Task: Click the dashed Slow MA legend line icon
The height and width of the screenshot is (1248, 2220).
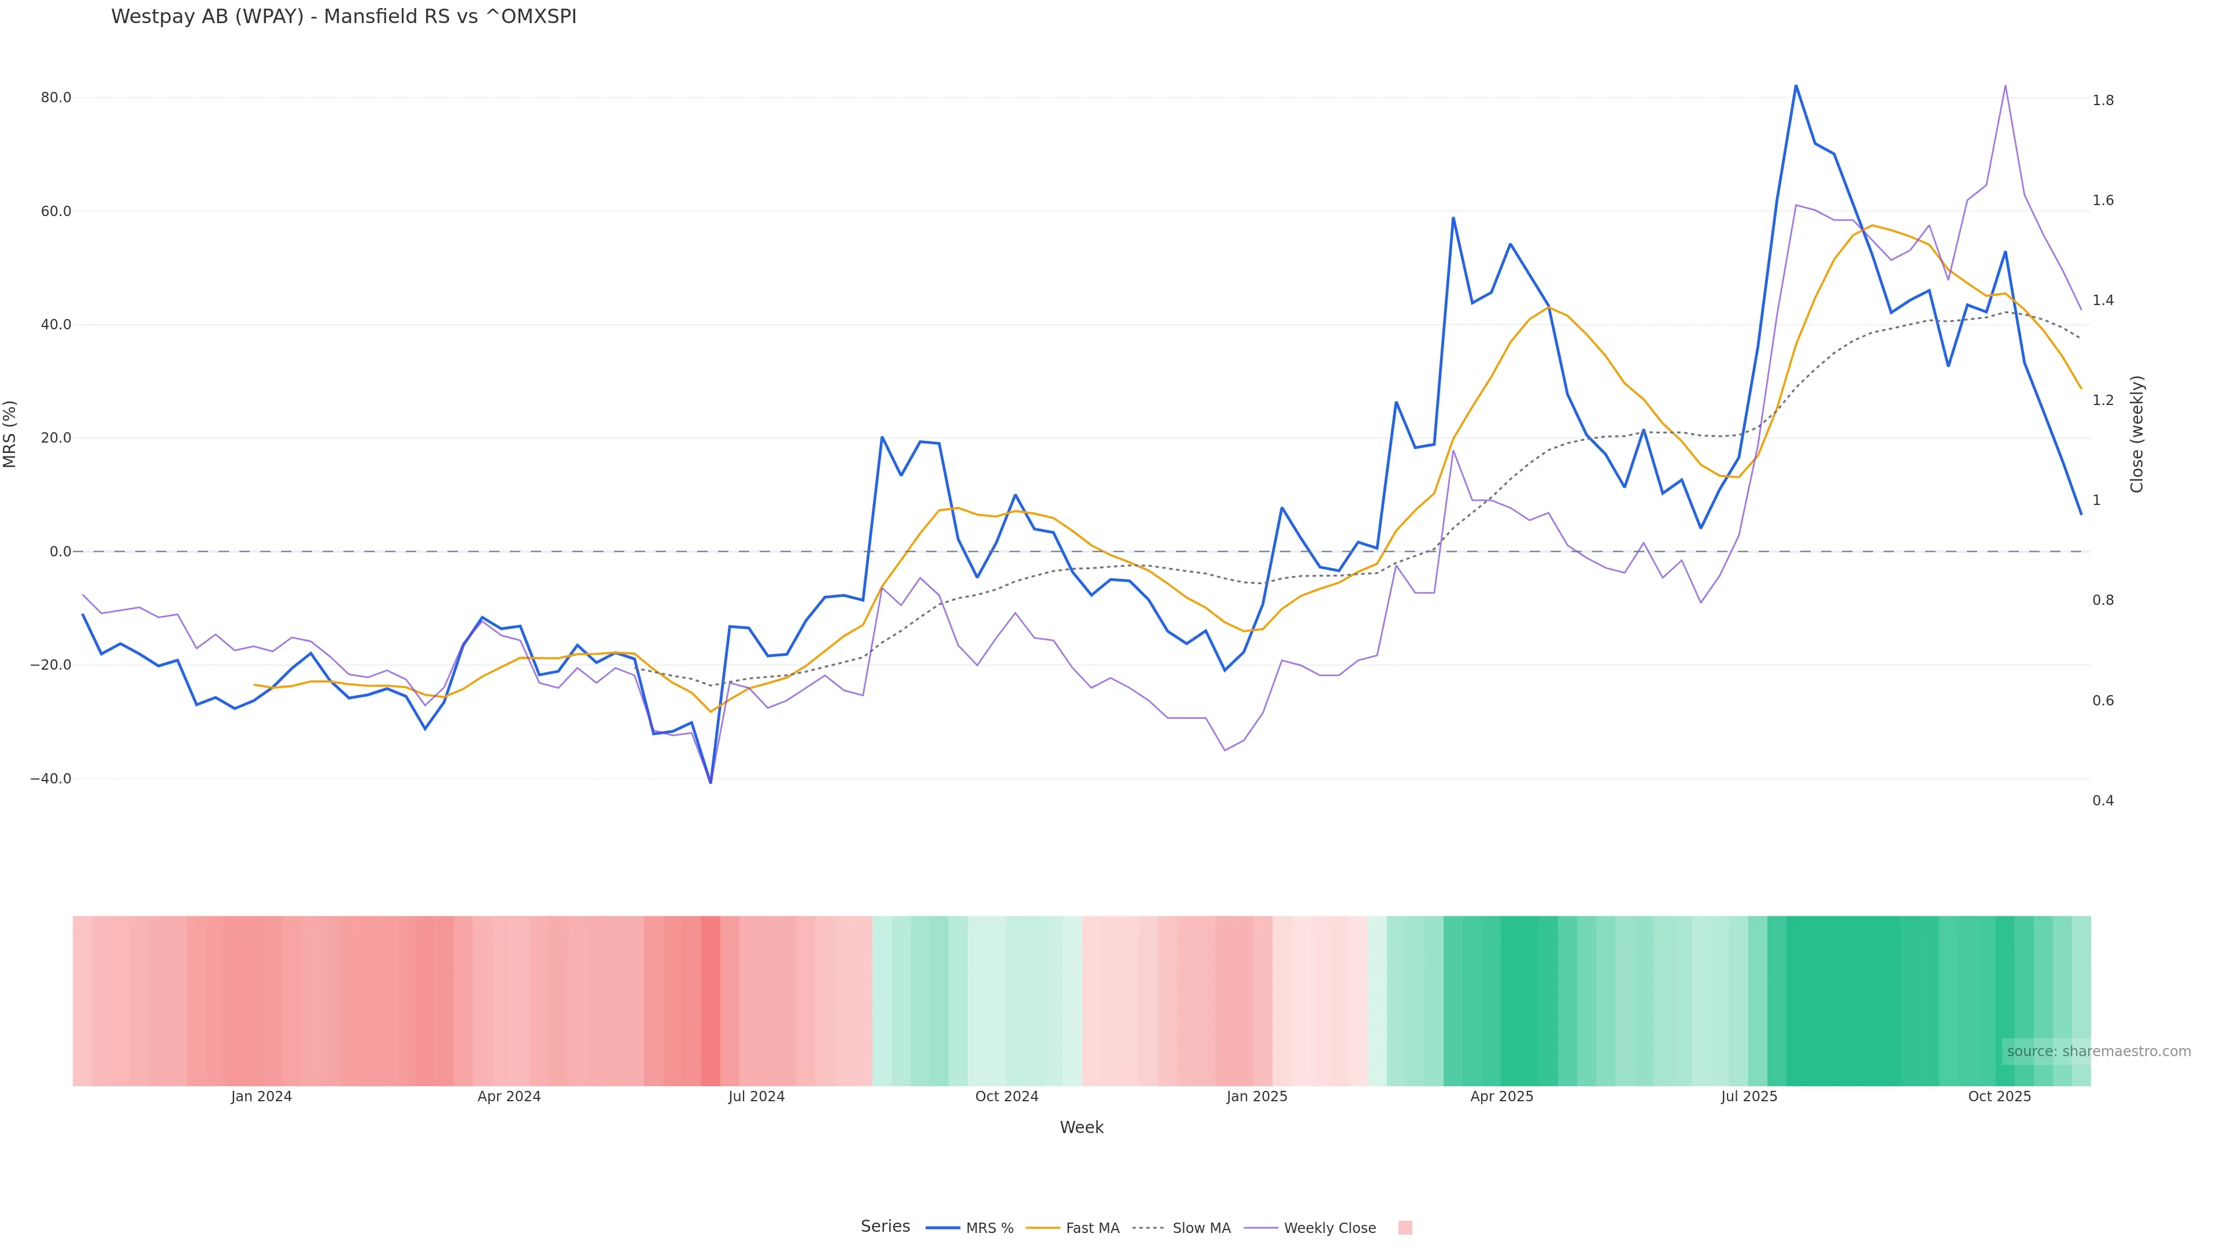Action: [1148, 1228]
